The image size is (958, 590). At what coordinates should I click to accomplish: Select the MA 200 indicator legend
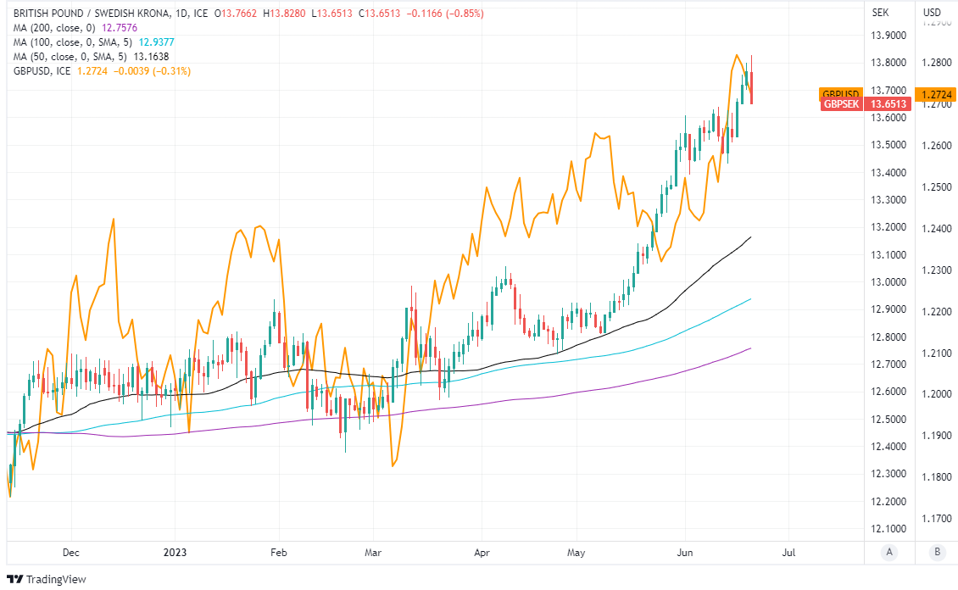point(53,28)
